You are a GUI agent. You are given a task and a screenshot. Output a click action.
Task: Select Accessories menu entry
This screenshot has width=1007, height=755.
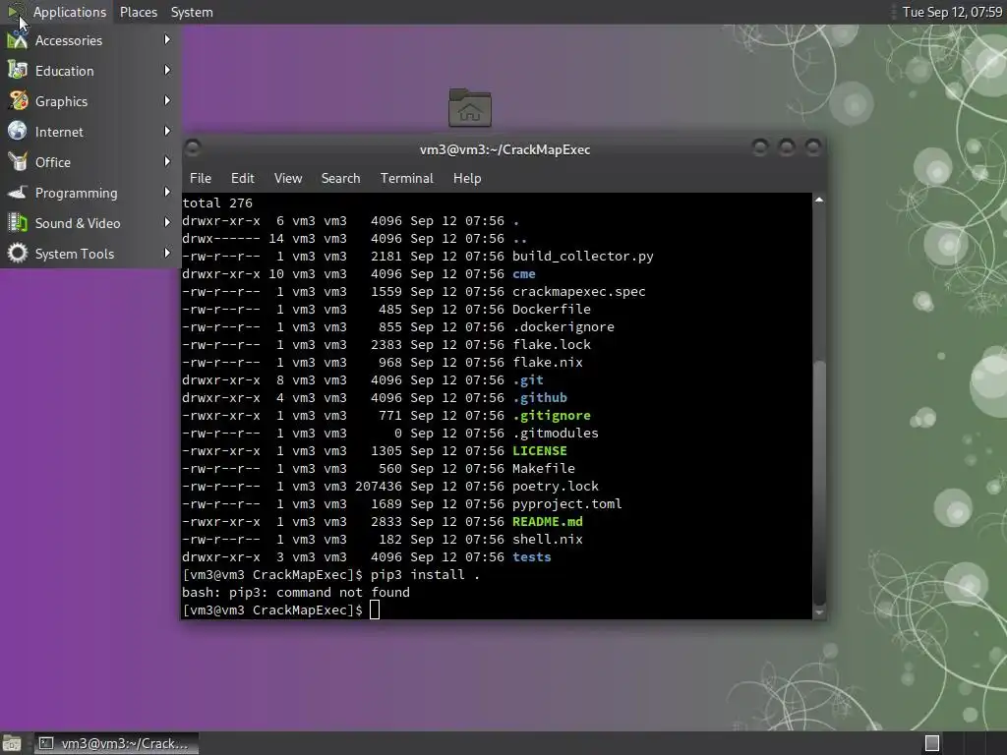tap(89, 40)
